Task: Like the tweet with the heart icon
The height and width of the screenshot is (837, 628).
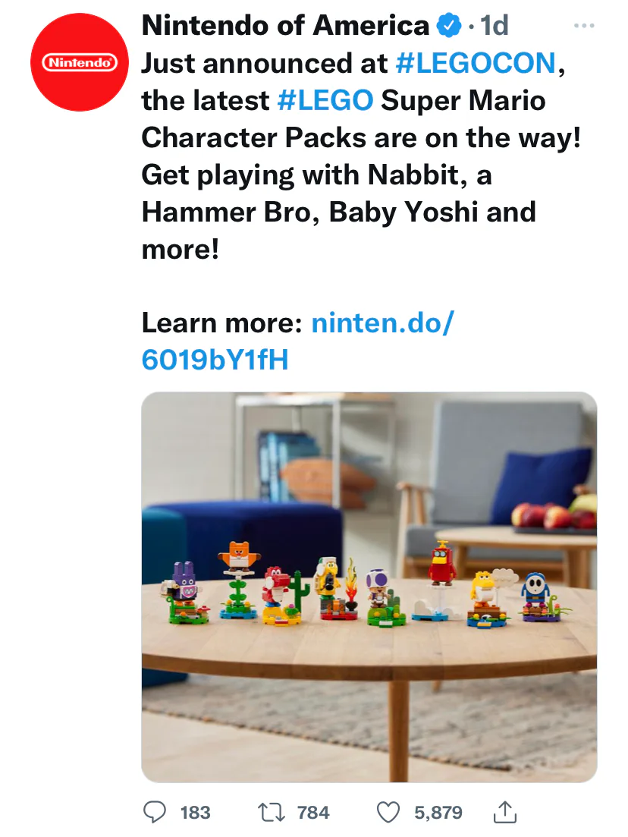Action: coord(388,813)
